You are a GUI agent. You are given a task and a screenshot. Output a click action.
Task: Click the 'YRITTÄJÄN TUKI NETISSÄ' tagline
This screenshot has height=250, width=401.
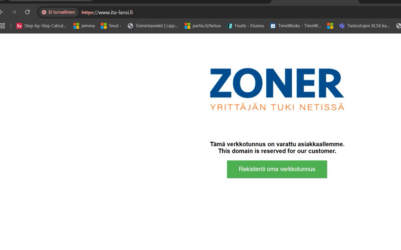tap(277, 107)
